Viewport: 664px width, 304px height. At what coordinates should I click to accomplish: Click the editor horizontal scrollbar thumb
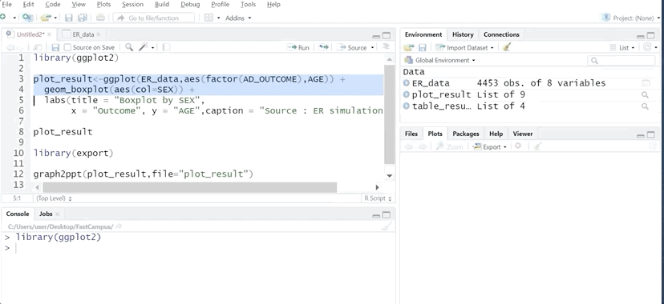point(190,187)
